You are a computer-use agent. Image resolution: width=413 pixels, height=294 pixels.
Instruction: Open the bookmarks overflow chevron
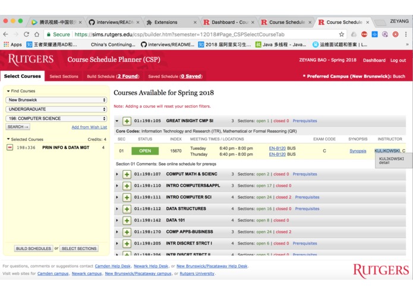click(407, 45)
